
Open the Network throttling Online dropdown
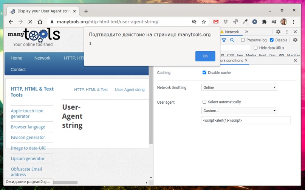coord(239,87)
